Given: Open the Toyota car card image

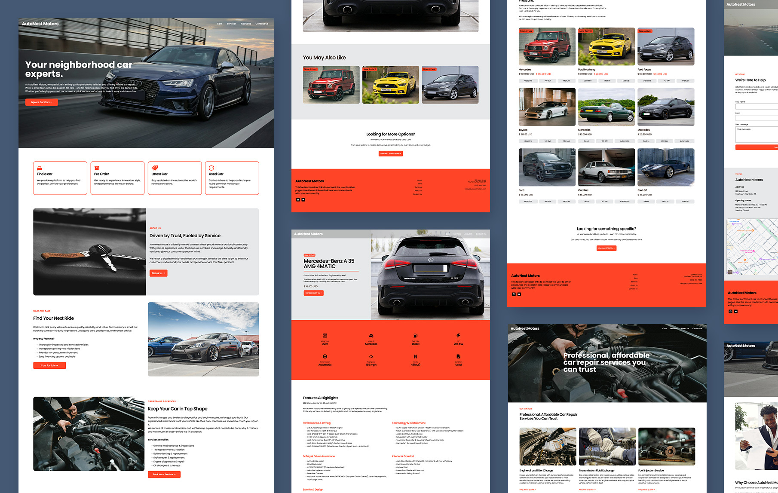Looking at the screenshot, I should point(547,107).
